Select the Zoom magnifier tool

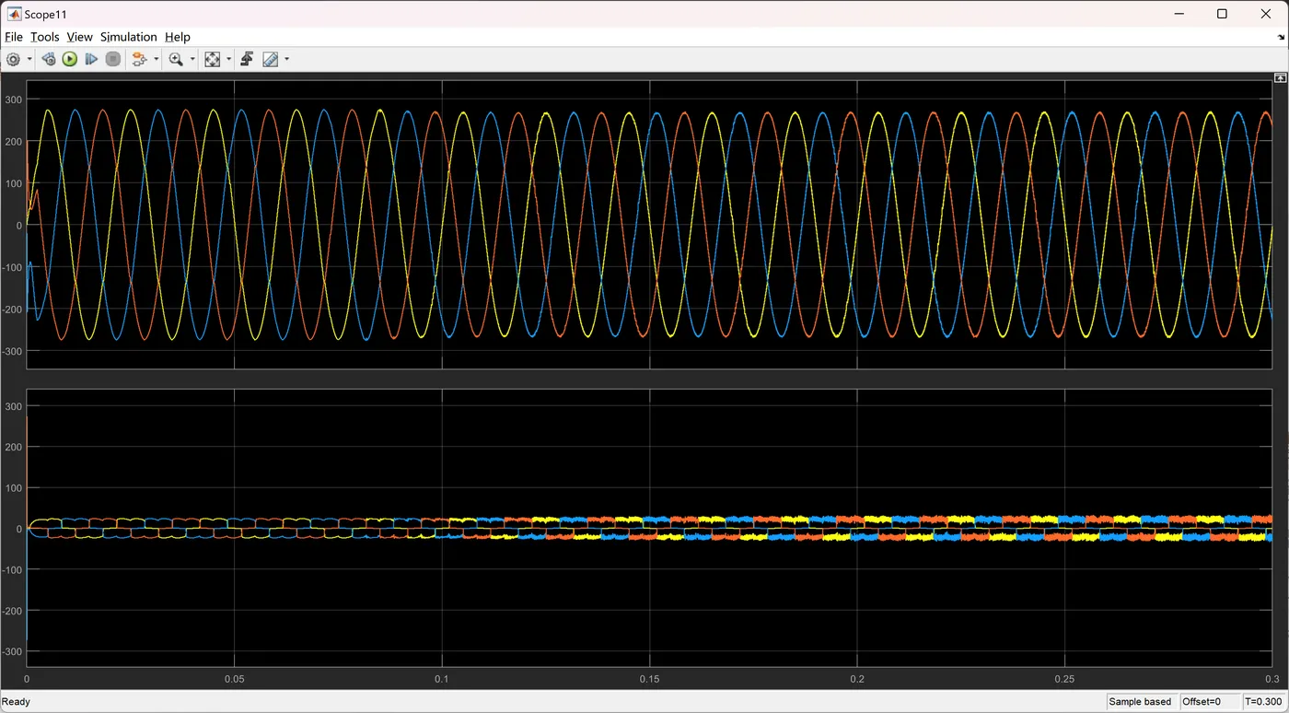click(176, 59)
